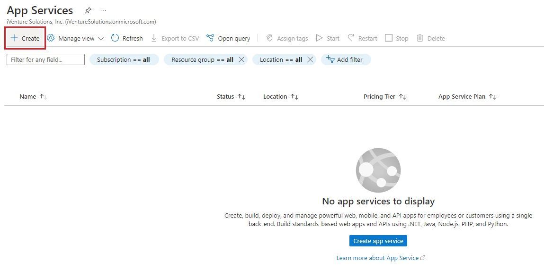Select Open query
This screenshot has height=270, width=544.
228,38
